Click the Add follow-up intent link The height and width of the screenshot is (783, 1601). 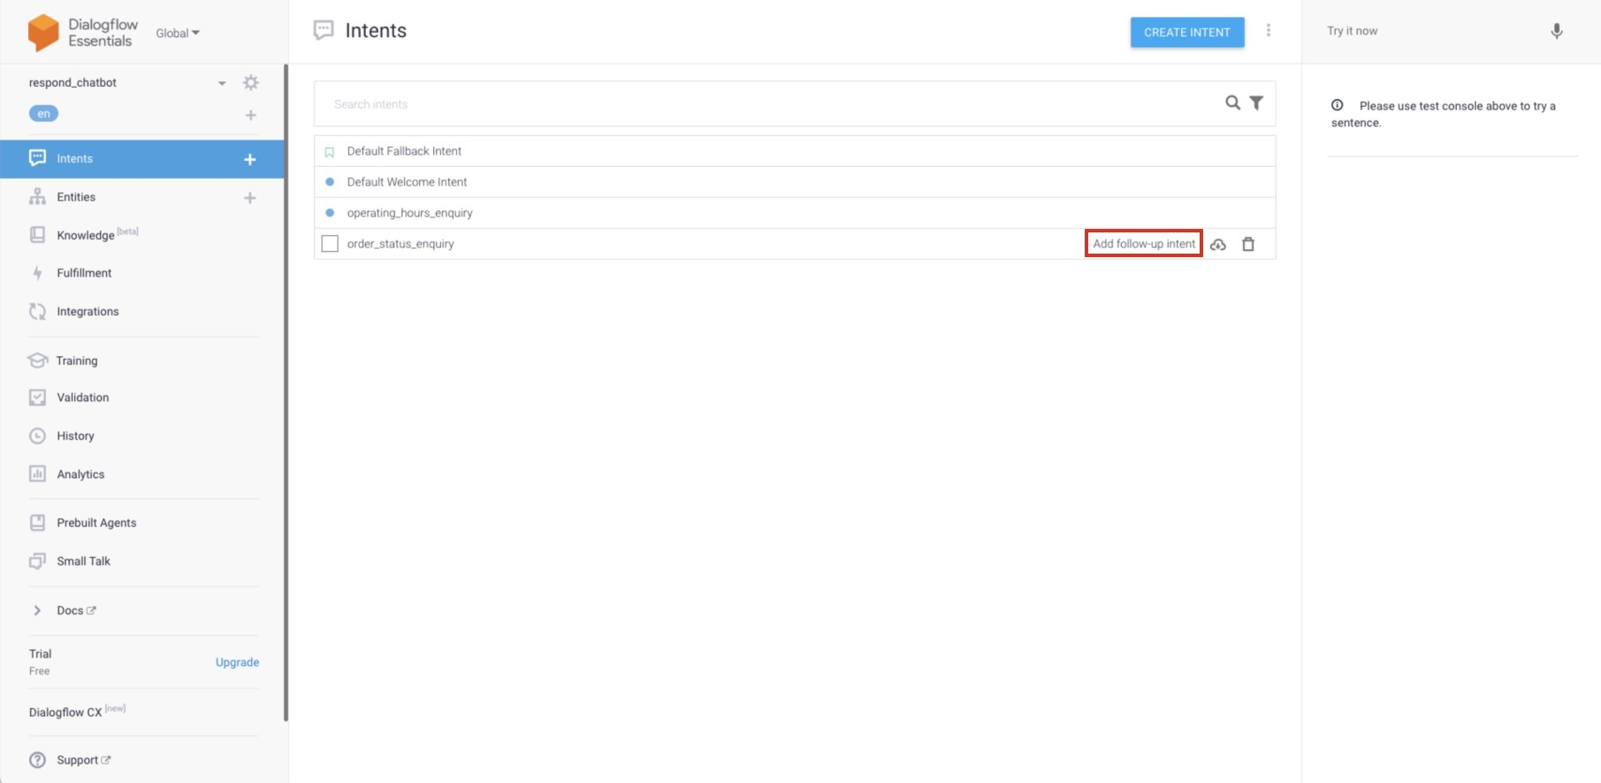1143,244
